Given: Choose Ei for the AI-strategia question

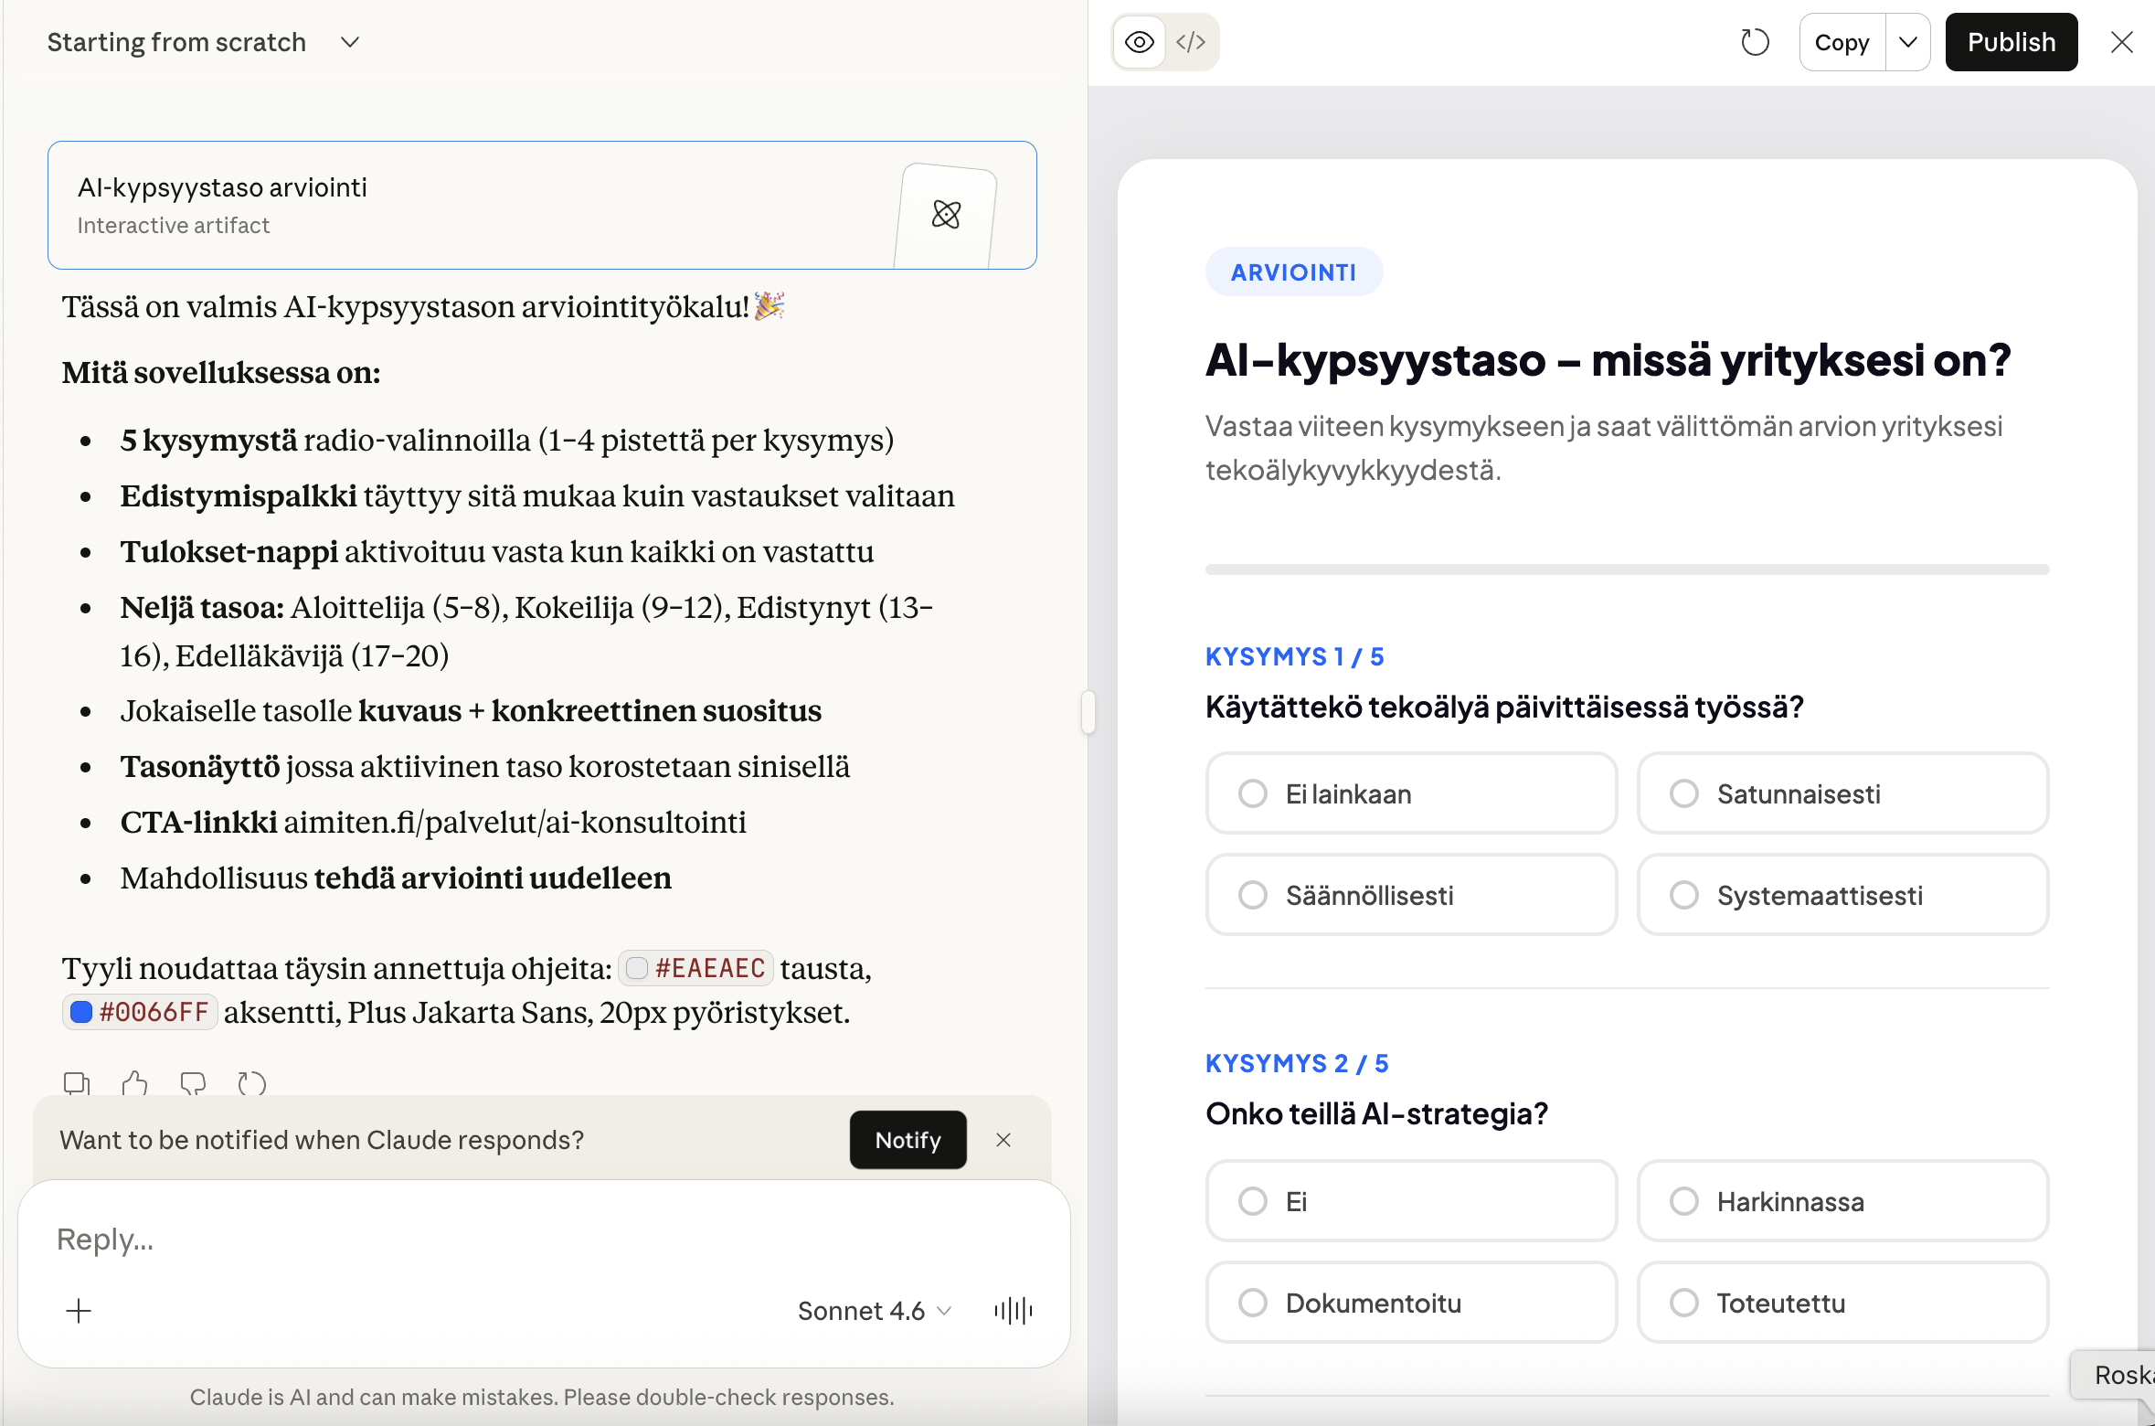Looking at the screenshot, I should [1410, 1201].
